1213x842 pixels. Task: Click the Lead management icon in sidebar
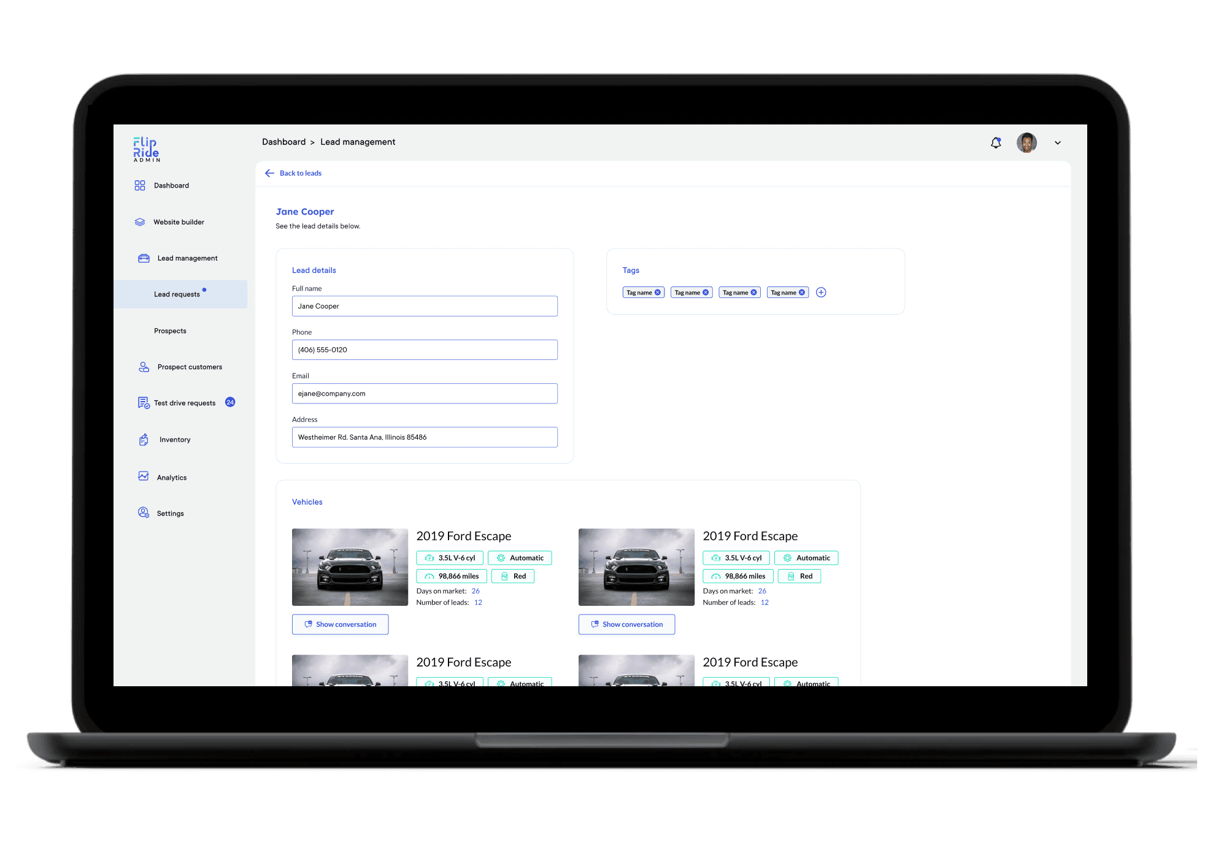144,258
